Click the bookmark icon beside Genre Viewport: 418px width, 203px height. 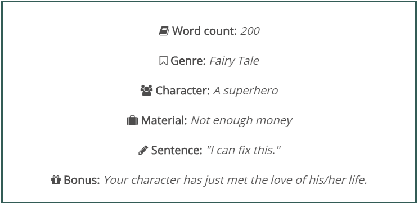point(163,61)
